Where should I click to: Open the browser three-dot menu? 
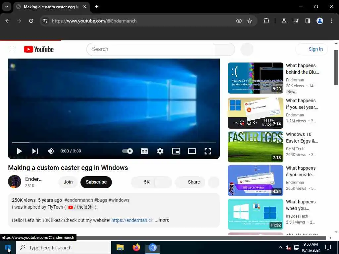point(332,21)
